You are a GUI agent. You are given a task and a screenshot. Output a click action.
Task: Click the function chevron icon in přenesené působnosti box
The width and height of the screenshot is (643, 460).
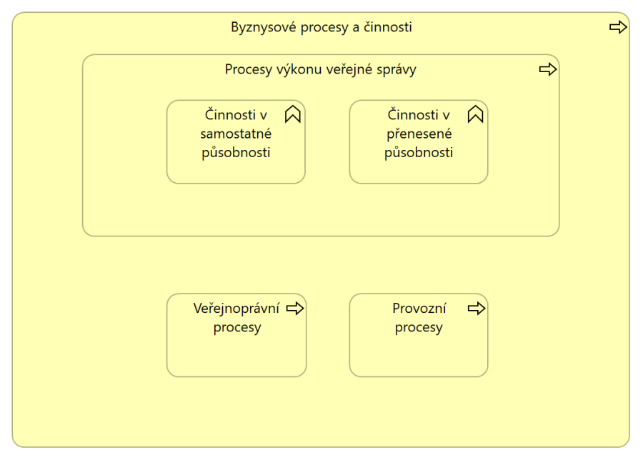[x=475, y=114]
